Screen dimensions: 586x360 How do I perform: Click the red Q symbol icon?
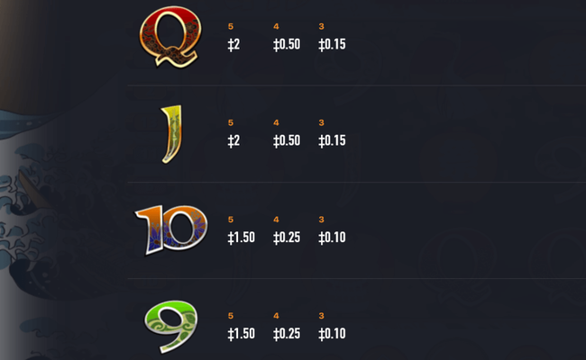(169, 38)
